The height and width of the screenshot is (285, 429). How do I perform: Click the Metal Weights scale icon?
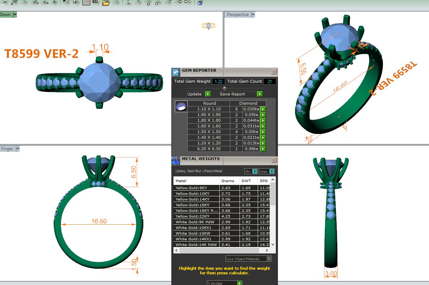click(x=176, y=160)
